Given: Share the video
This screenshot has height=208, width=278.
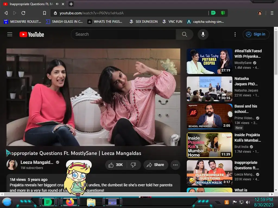Looking at the screenshot, I should tap(156, 165).
